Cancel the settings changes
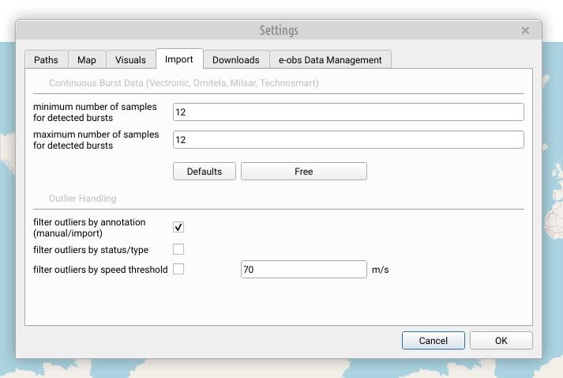This screenshot has height=378, width=563. click(434, 341)
